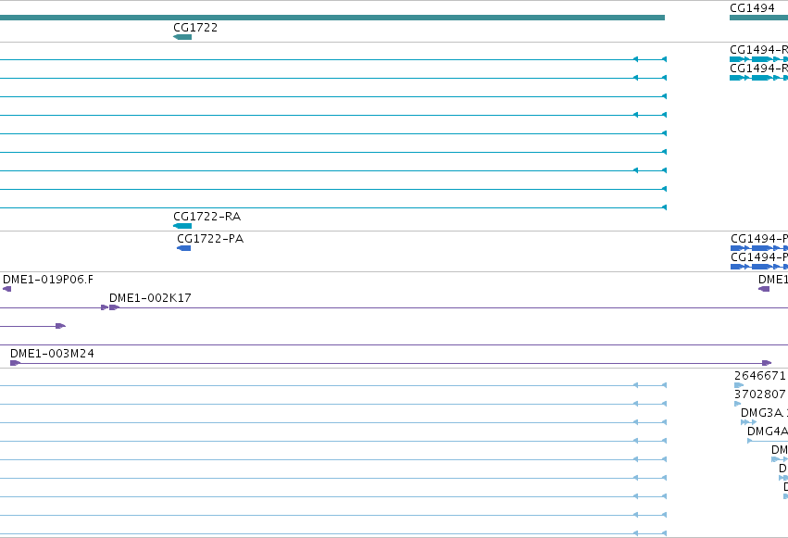This screenshot has height=538, width=788.
Task: Open the CG1722-PA protein label
Action: 210,239
